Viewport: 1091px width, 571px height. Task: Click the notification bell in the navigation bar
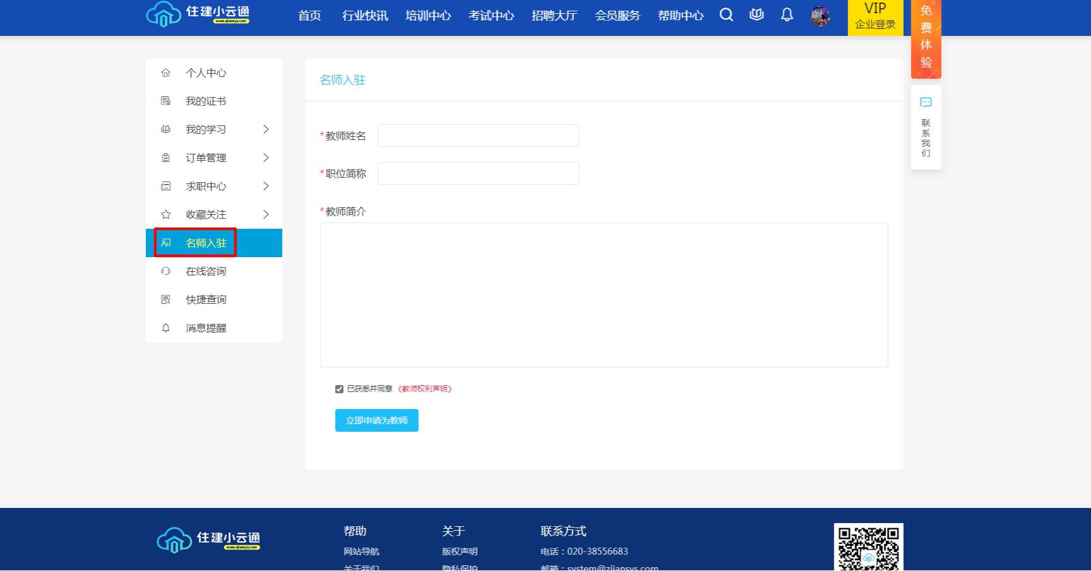click(x=787, y=15)
